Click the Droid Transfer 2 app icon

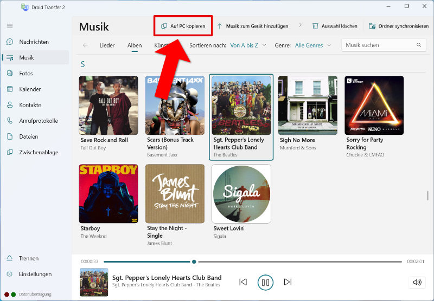(x=25, y=7)
